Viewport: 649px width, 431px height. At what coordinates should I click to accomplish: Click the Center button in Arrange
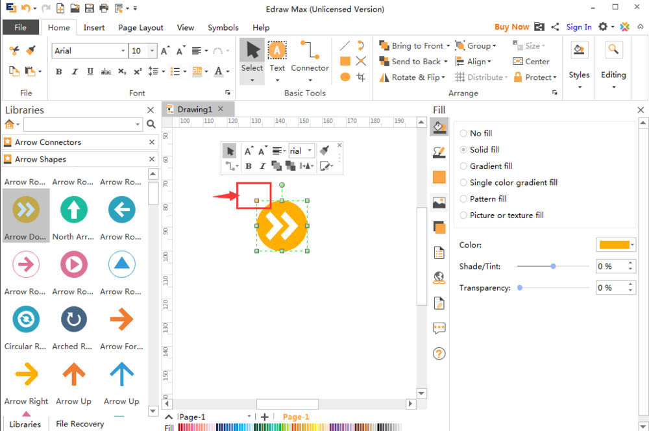531,62
